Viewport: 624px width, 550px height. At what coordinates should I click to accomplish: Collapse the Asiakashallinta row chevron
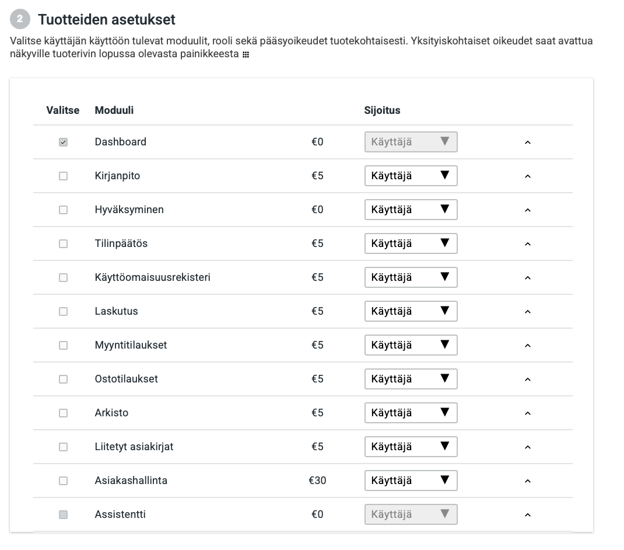point(527,481)
